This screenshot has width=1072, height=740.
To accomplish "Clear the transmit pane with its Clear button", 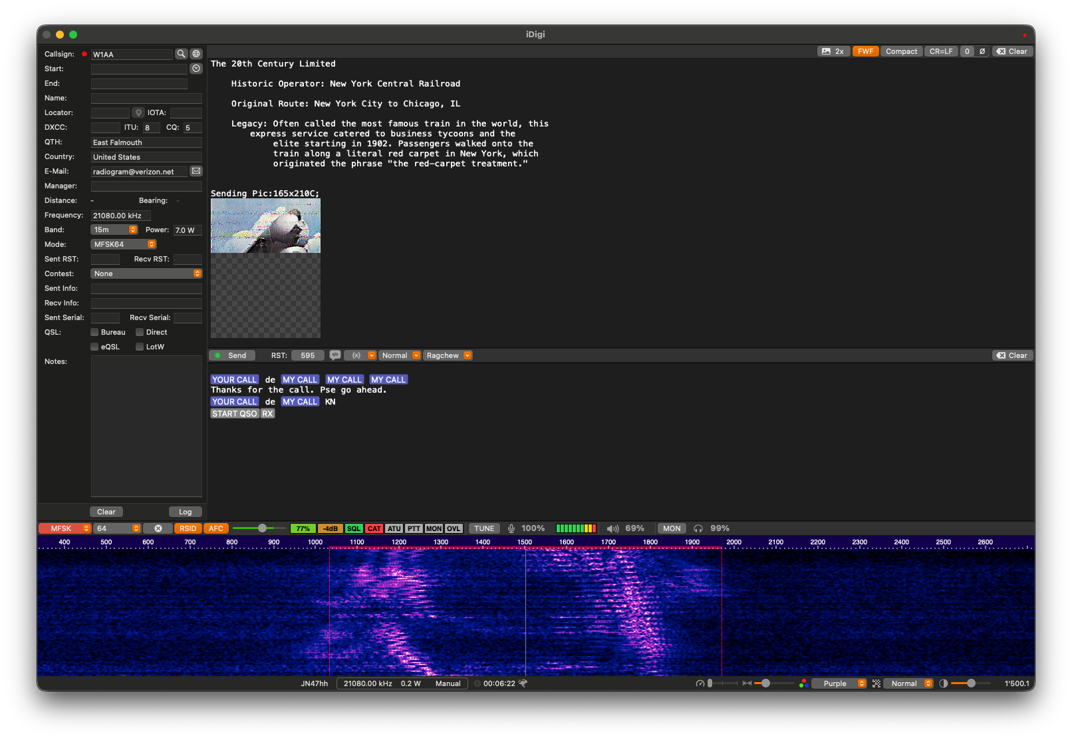I will point(1012,355).
